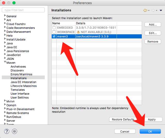The height and width of the screenshot is (138, 165).
Task: Select the Remote Systems category
Action: click(18, 113)
